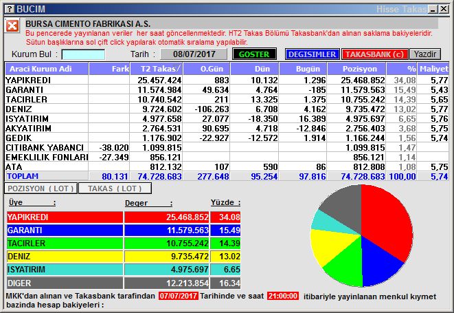Click T2 Takas value 25.457.424
Screen dimensions: 454x313
[159, 80]
